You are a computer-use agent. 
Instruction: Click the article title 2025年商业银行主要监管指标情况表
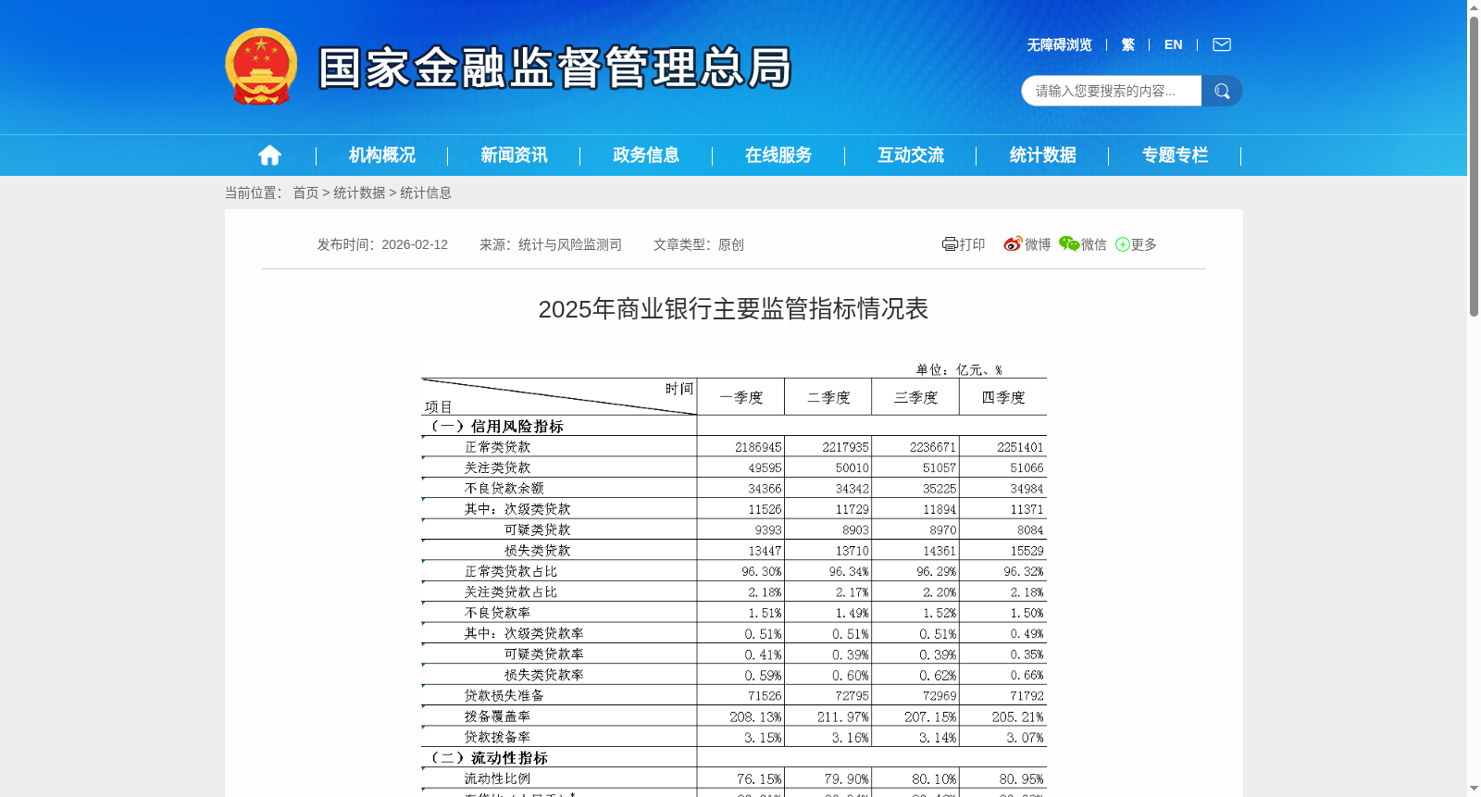pos(733,309)
